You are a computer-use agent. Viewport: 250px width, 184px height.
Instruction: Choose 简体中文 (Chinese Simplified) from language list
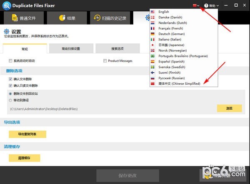(x=179, y=83)
